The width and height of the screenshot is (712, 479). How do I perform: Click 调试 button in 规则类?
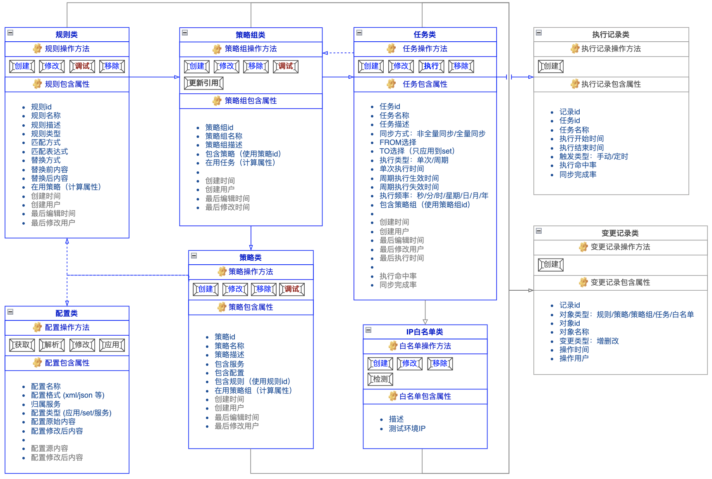coord(82,66)
